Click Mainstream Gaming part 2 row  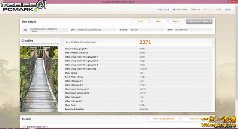[x=138, y=93]
